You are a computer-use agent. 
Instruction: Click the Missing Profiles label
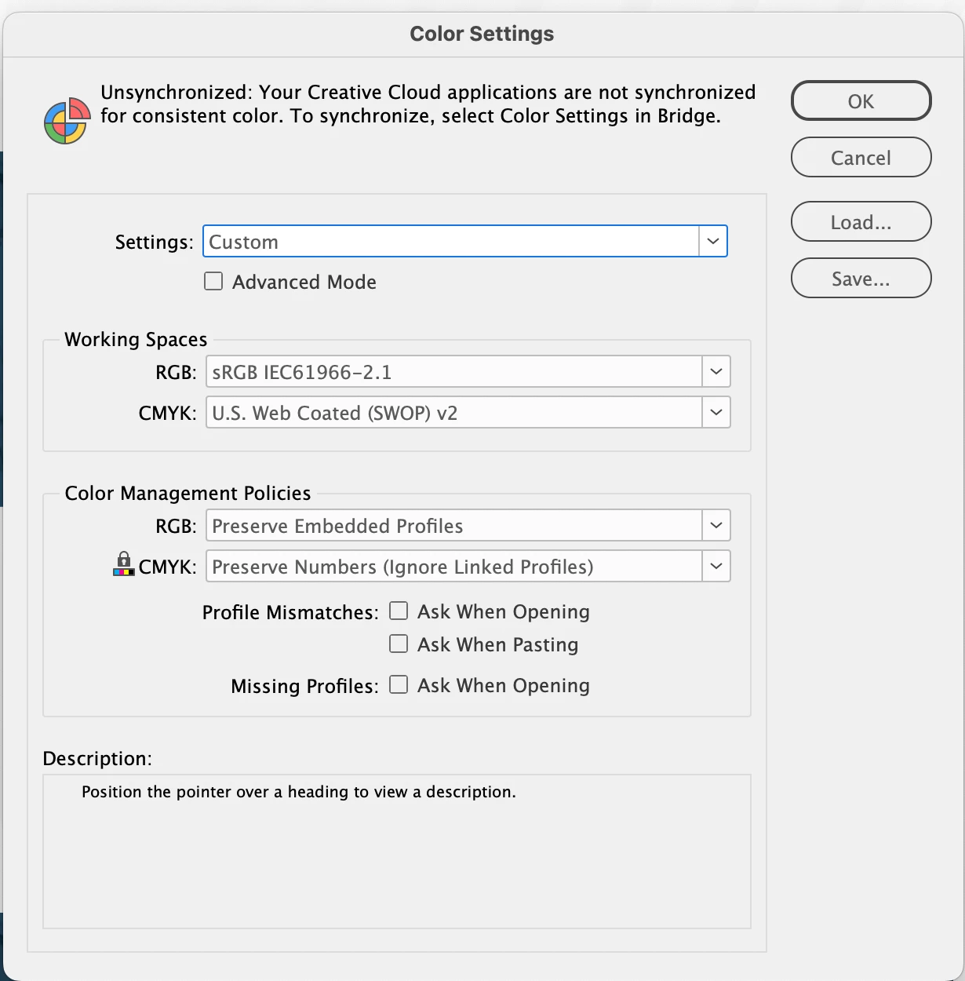(x=304, y=686)
